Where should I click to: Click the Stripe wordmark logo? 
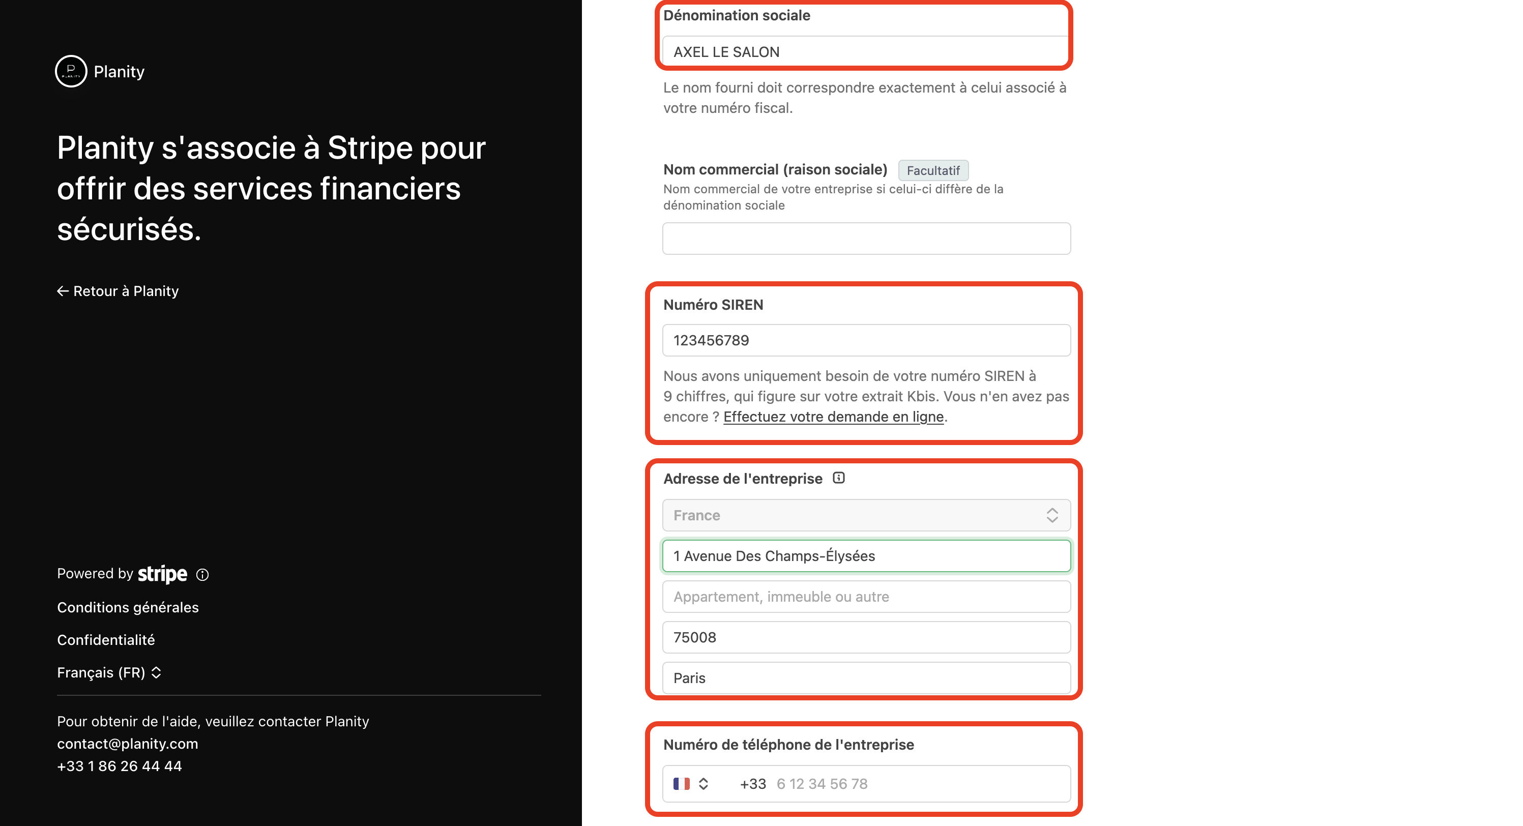(x=162, y=574)
